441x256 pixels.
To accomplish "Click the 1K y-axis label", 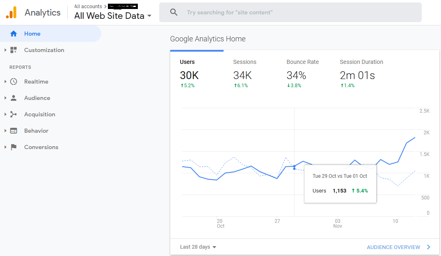I will pos(426,176).
